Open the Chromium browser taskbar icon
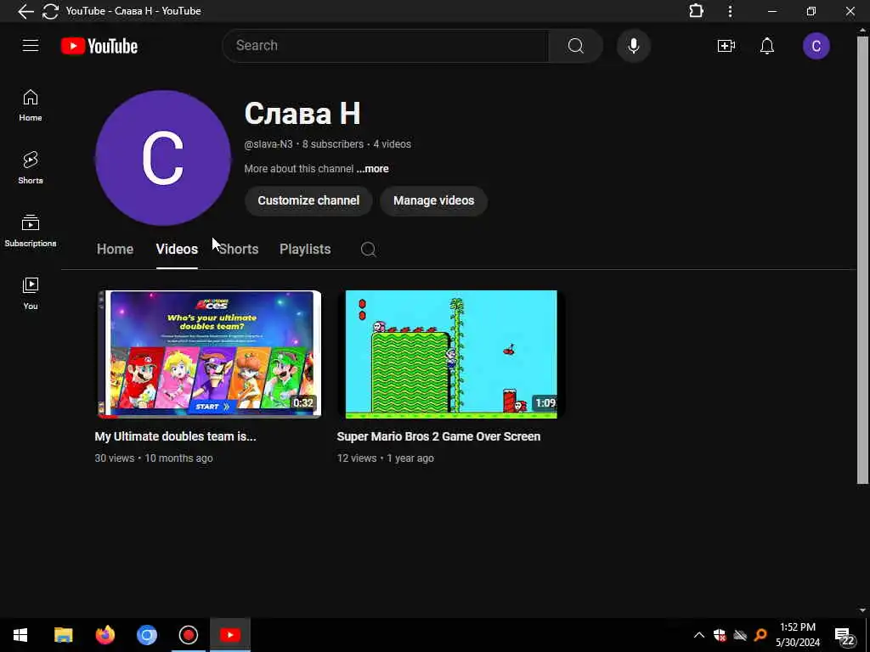The image size is (870, 652). [x=147, y=635]
